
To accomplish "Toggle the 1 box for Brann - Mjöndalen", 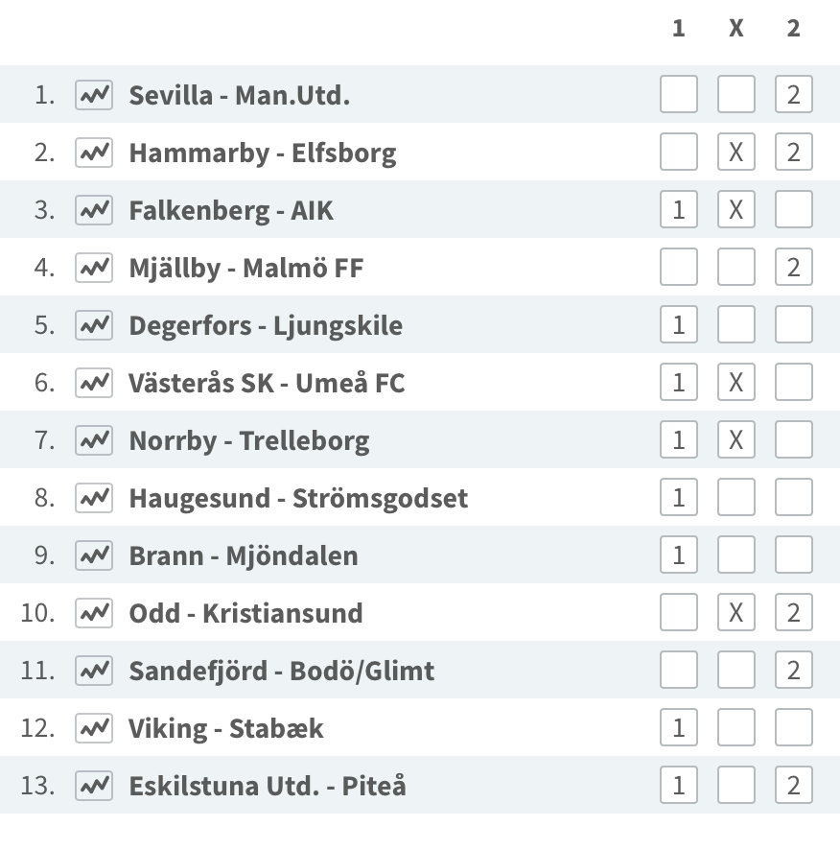I will tap(679, 555).
